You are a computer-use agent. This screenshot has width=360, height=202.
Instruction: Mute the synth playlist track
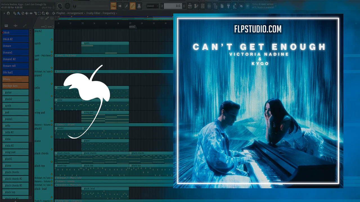(51, 52)
